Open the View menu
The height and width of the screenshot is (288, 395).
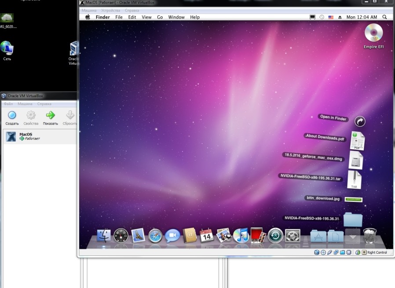pos(146,17)
